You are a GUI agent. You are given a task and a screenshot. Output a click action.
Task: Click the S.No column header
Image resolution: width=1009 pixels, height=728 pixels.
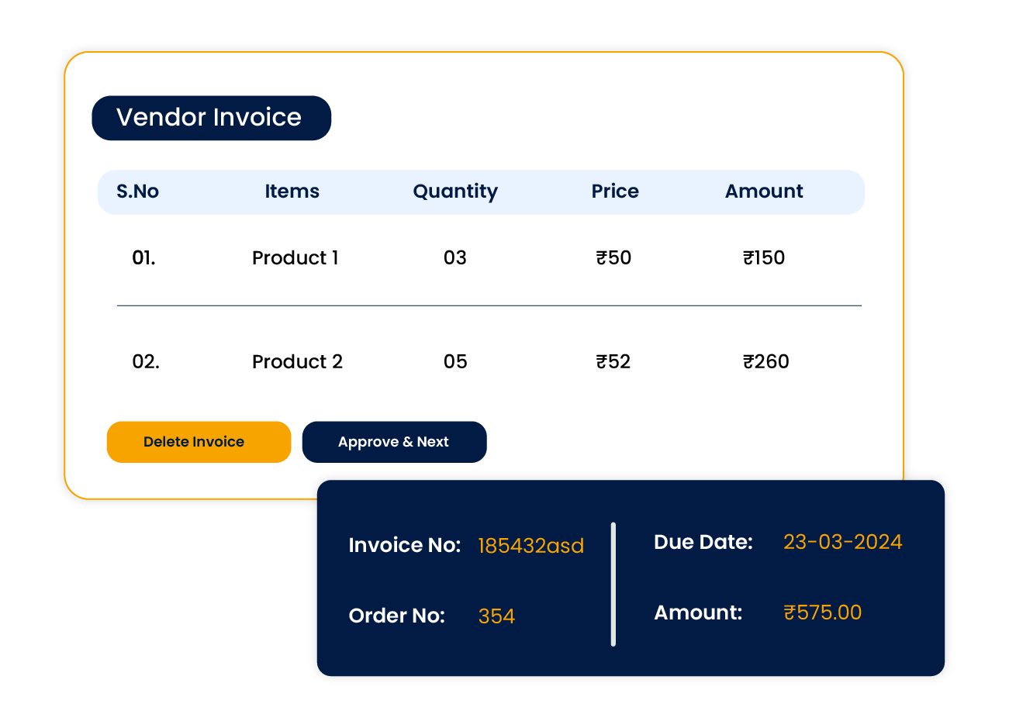click(137, 191)
